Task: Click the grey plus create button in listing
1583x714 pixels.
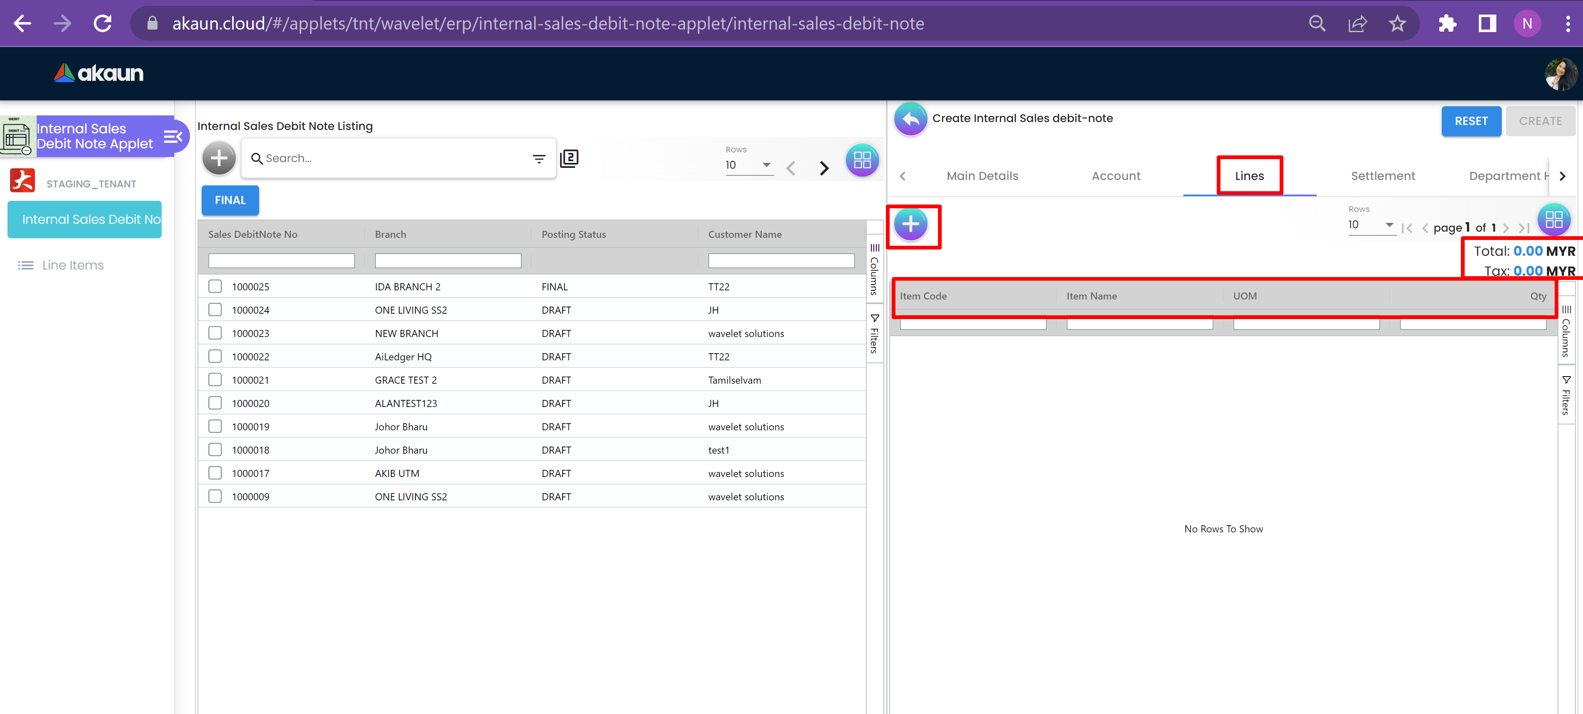Action: pos(219,159)
